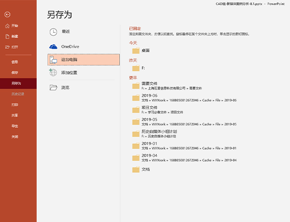
Task: Choose the 添加位置 option
Action: [84, 72]
